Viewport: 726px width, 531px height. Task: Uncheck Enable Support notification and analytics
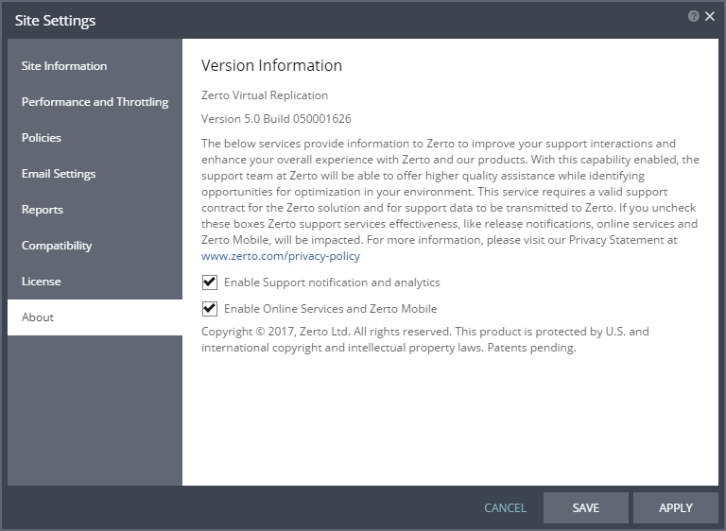pyautogui.click(x=210, y=283)
